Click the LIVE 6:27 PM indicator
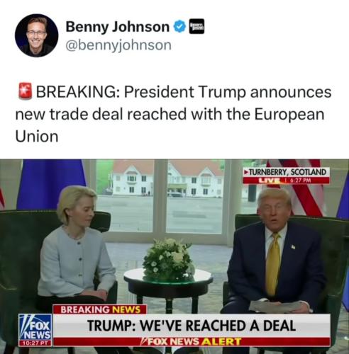This screenshot has height=354, width=349. (x=287, y=181)
